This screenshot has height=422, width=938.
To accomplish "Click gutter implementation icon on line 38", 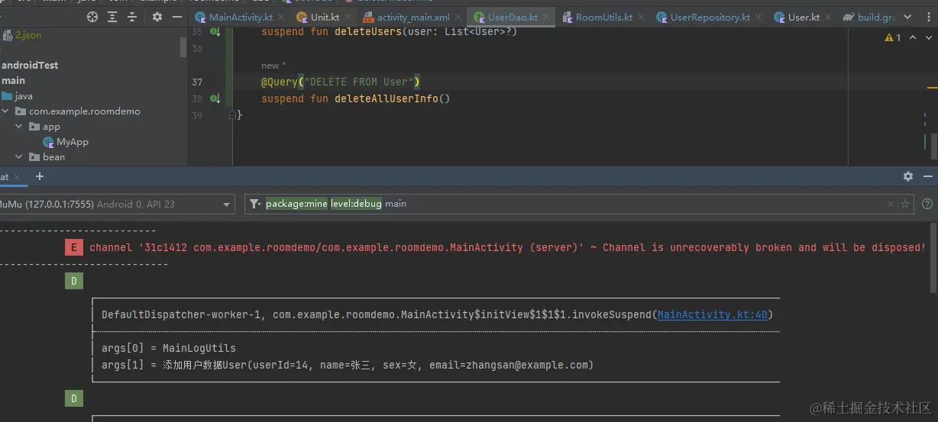I will tap(215, 99).
